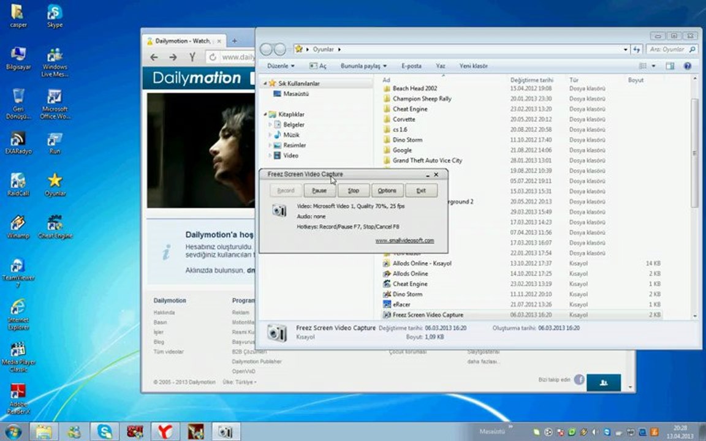Expand the Belgeler library node
Image resolution: width=706 pixels, height=441 pixels.
(x=270, y=125)
